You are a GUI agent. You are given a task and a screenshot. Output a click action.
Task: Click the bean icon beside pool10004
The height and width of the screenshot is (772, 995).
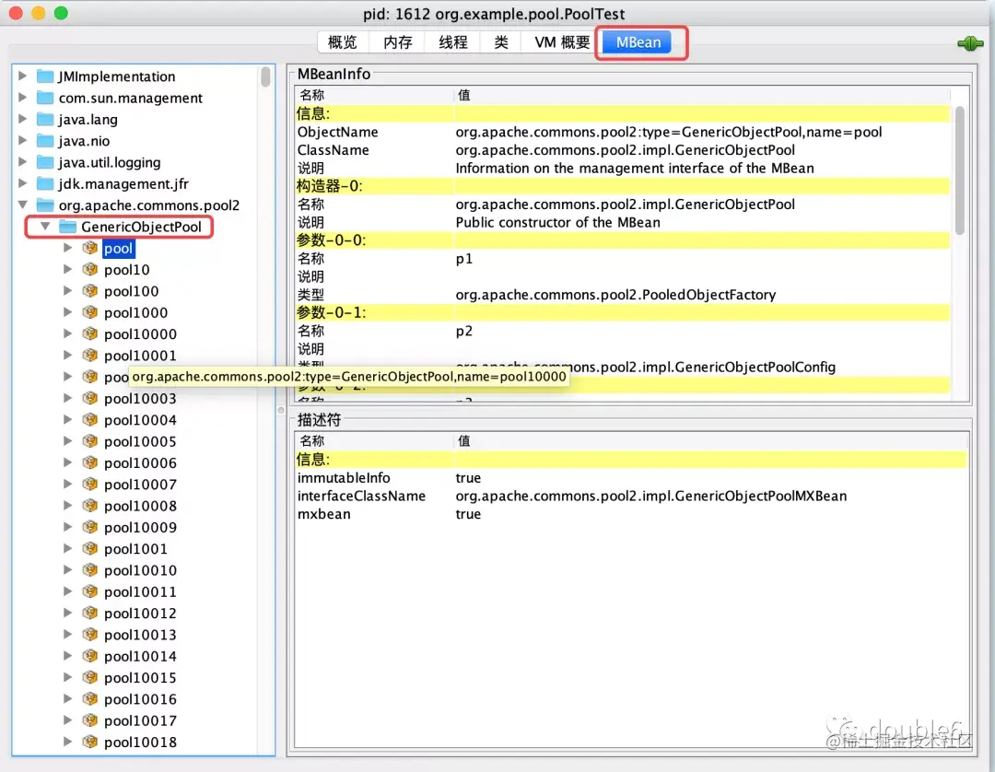(x=90, y=420)
